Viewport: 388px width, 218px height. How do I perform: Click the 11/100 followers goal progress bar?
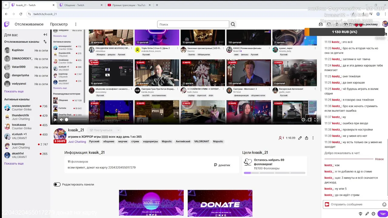click(x=274, y=173)
